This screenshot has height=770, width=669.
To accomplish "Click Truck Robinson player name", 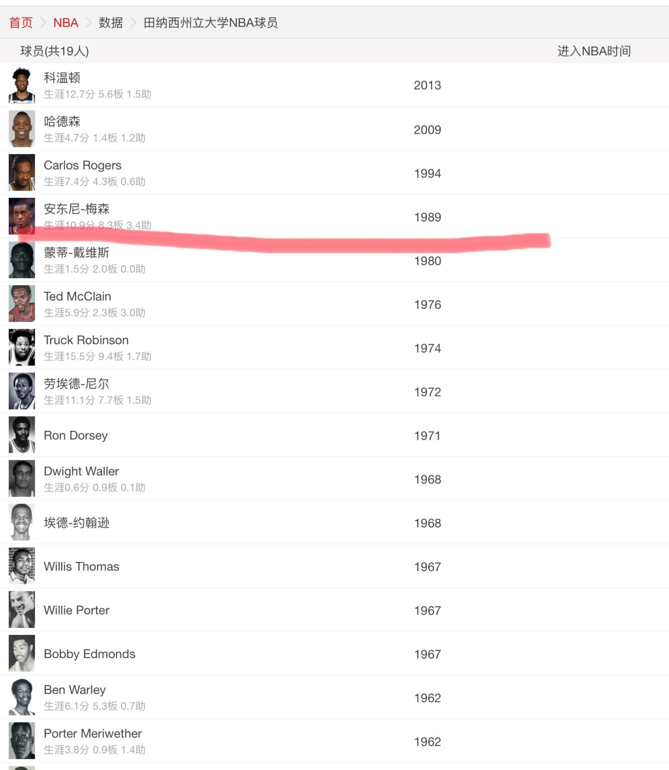I will tap(86, 340).
